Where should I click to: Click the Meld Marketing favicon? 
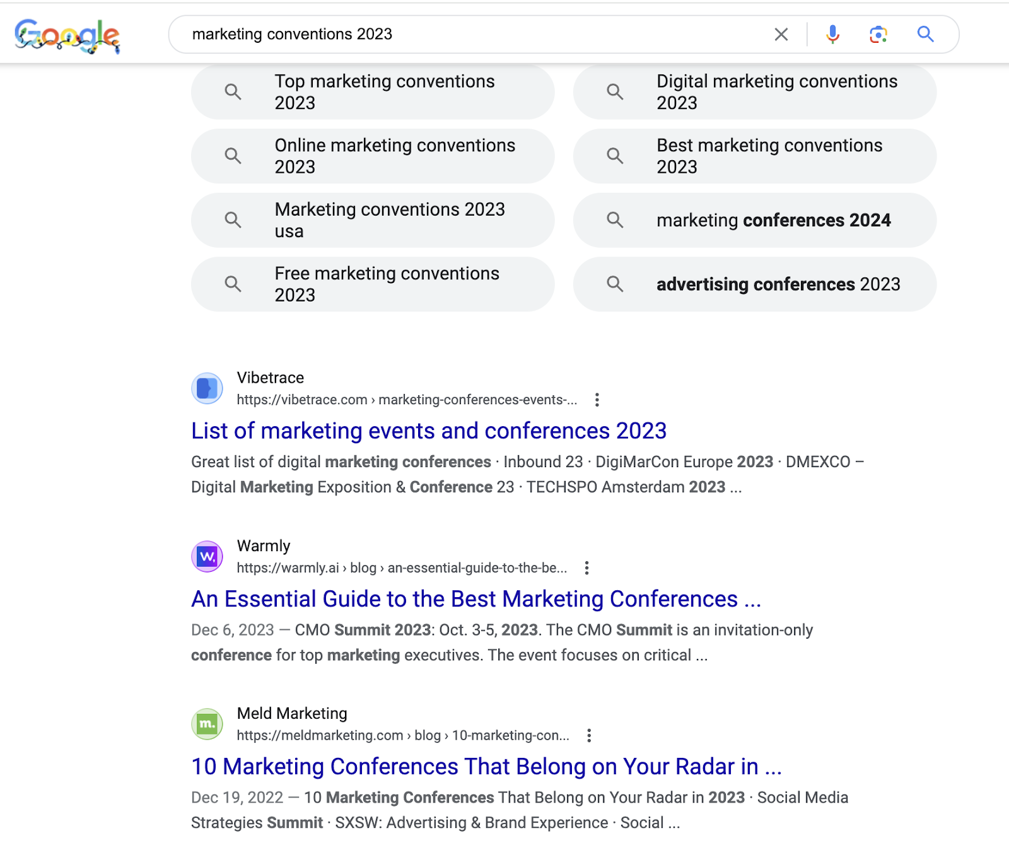click(207, 724)
